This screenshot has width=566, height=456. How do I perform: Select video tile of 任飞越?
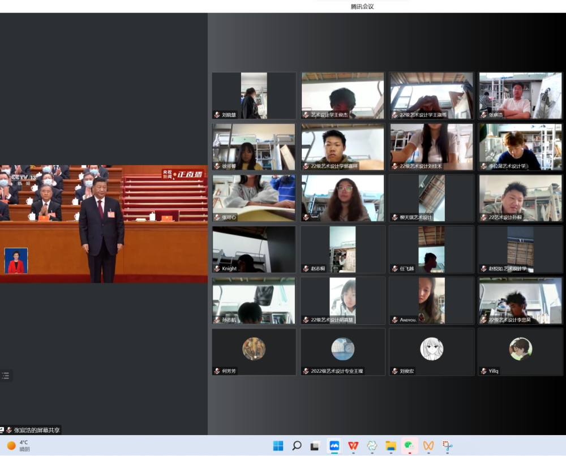(431, 249)
